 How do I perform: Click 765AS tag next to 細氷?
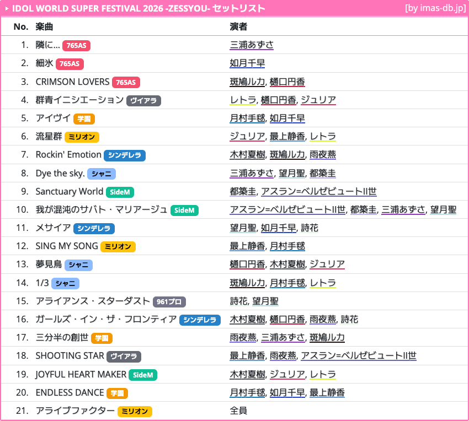point(70,63)
